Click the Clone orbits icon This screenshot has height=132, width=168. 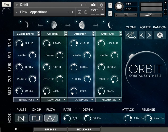coord(131,35)
